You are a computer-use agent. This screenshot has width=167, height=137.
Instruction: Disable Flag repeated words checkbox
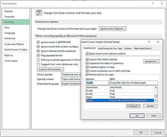(38, 55)
